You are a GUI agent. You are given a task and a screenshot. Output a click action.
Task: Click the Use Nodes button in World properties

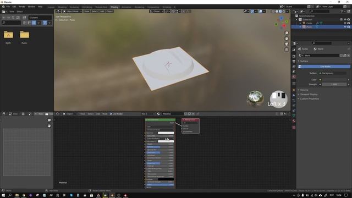point(324,67)
